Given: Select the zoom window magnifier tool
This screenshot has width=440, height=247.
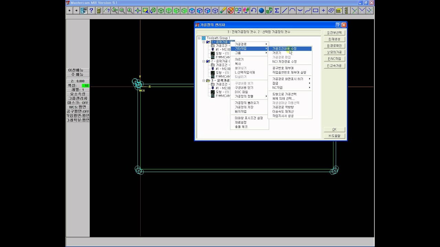Looking at the screenshot, I should 114,11.
